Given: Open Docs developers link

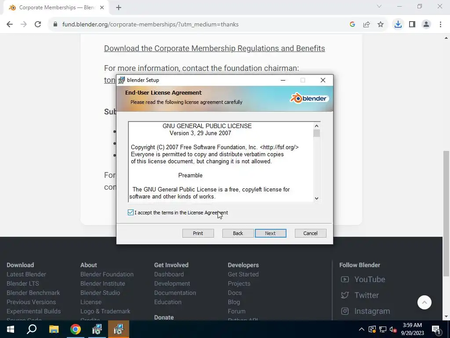Looking at the screenshot, I should [x=235, y=293].
